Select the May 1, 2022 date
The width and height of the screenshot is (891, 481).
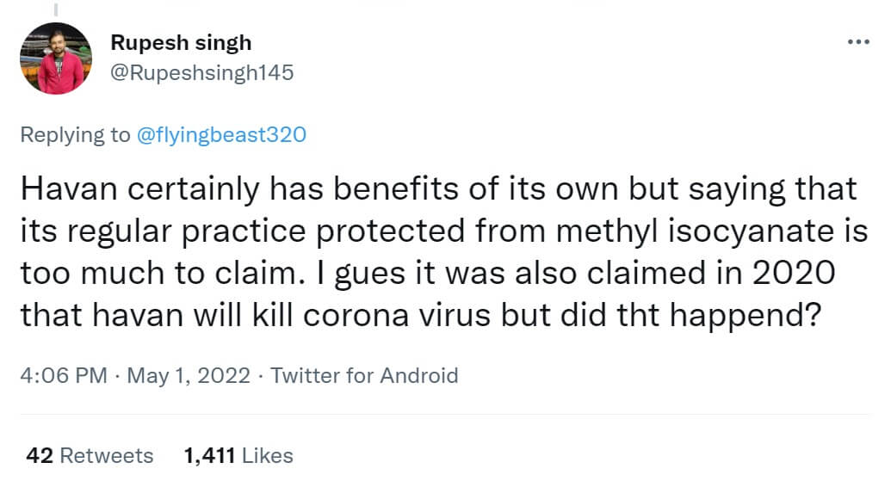point(189,376)
